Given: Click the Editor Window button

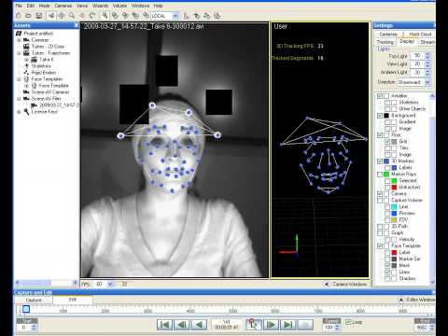Looking at the screenshot, I should point(417,300).
